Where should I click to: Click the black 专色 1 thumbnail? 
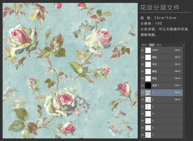[148, 85]
